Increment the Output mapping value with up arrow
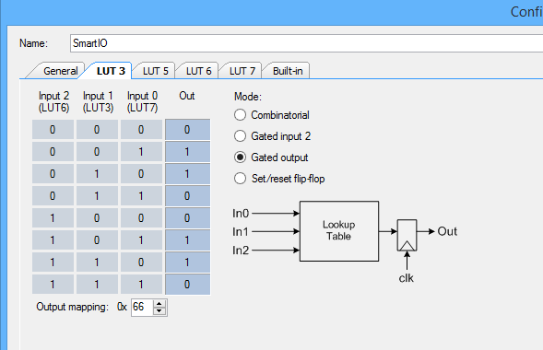The height and width of the screenshot is (350, 543). pyautogui.click(x=159, y=304)
